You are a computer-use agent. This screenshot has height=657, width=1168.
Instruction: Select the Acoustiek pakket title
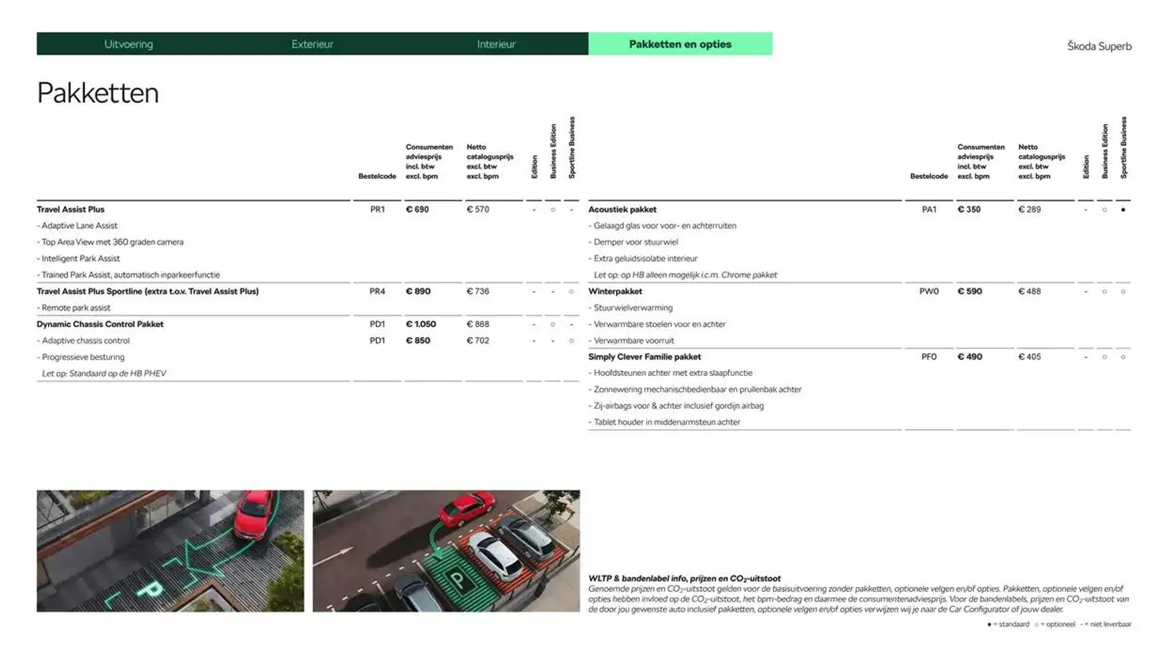[x=622, y=209]
